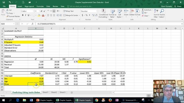Switch to Data tab
Viewport: 184px width, 103px height.
tap(48, 6)
